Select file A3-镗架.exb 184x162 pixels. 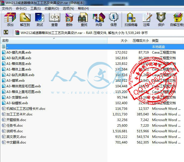pos(16,80)
